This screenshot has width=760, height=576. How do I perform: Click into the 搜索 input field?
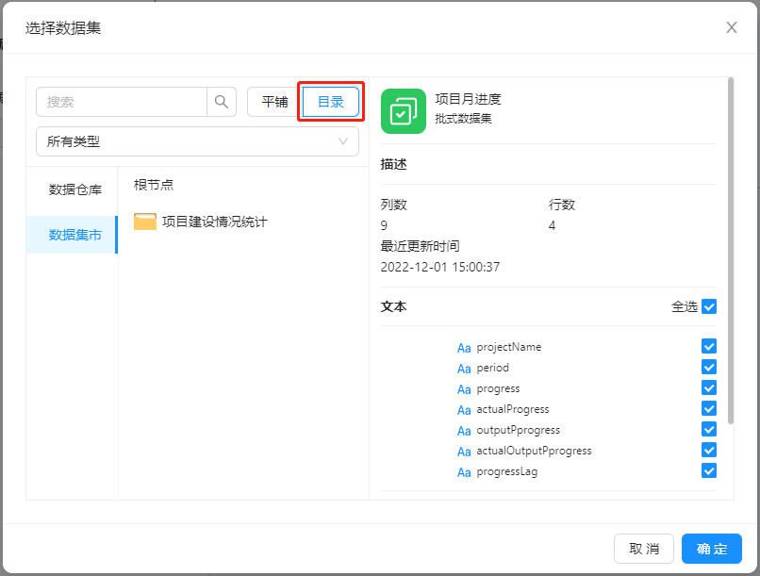(x=123, y=102)
